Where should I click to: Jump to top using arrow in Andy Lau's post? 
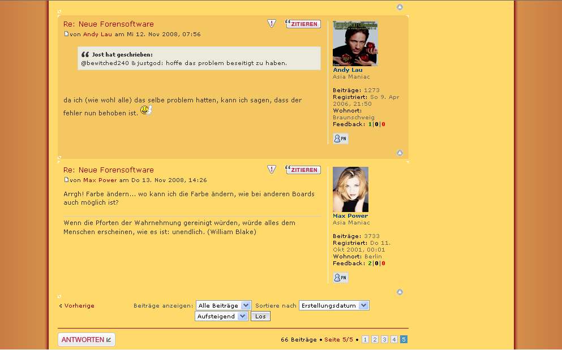(400, 153)
